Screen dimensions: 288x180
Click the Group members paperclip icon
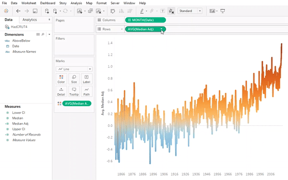[x=152, y=11]
